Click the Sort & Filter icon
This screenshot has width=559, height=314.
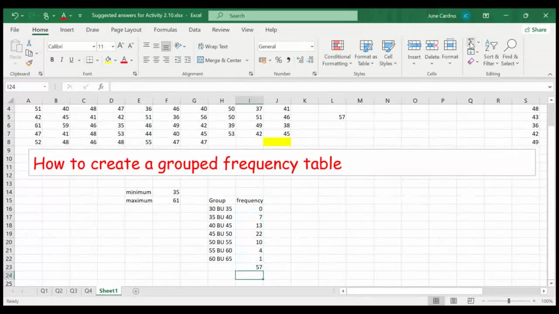click(491, 53)
